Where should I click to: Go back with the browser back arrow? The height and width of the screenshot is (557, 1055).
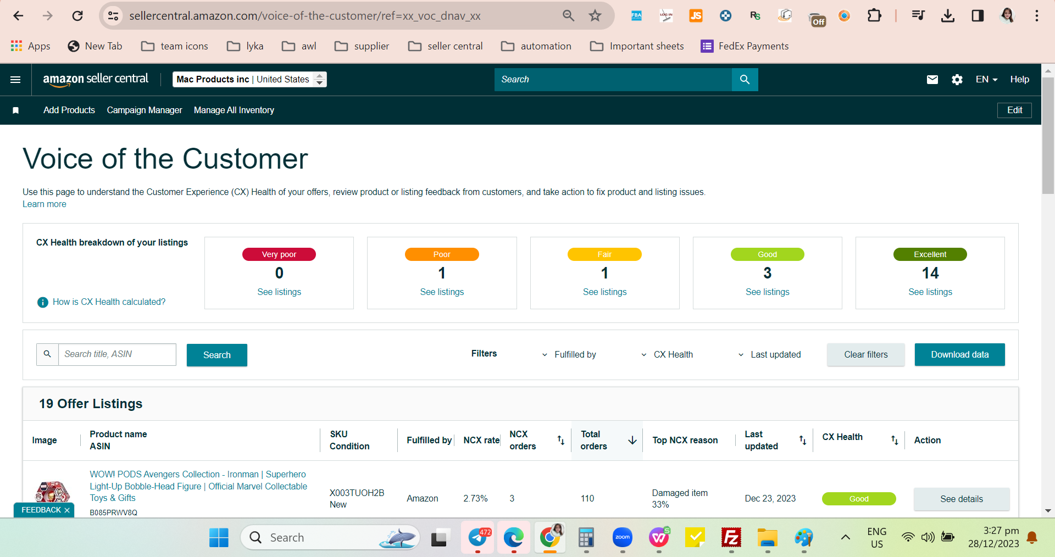[18, 16]
